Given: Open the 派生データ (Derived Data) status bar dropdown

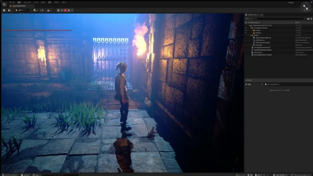Looking at the screenshot, I should (x=262, y=175).
